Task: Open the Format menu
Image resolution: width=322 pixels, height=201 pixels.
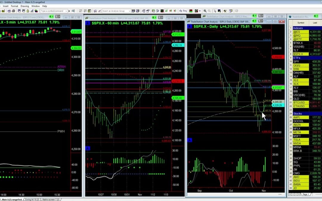Action: 14,6
